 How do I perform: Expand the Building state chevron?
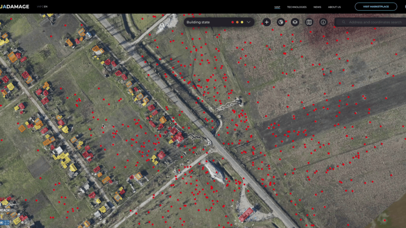point(248,22)
